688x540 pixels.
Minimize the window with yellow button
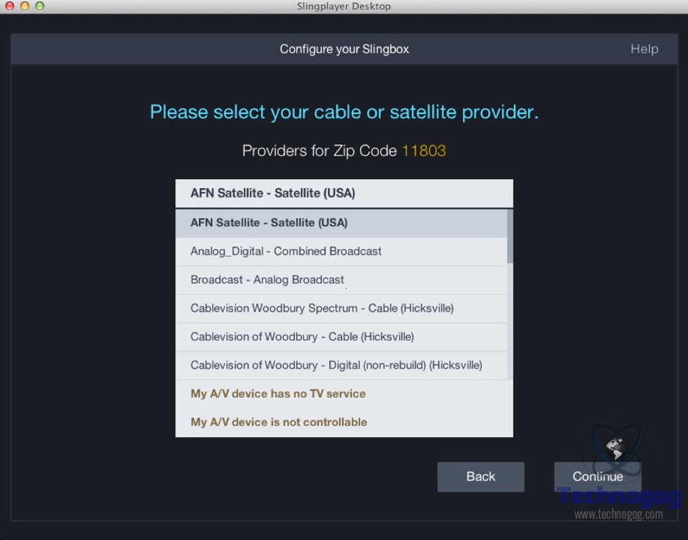tap(25, 6)
